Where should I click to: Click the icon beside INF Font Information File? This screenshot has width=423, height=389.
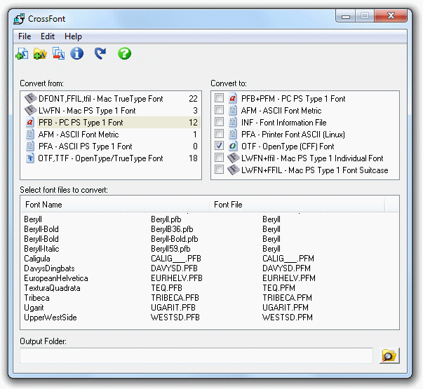coord(233,123)
